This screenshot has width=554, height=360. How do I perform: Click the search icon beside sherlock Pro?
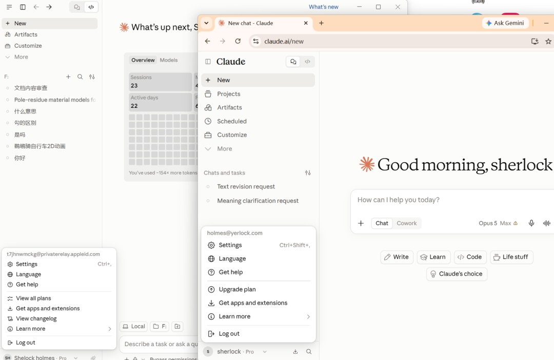pos(309,351)
